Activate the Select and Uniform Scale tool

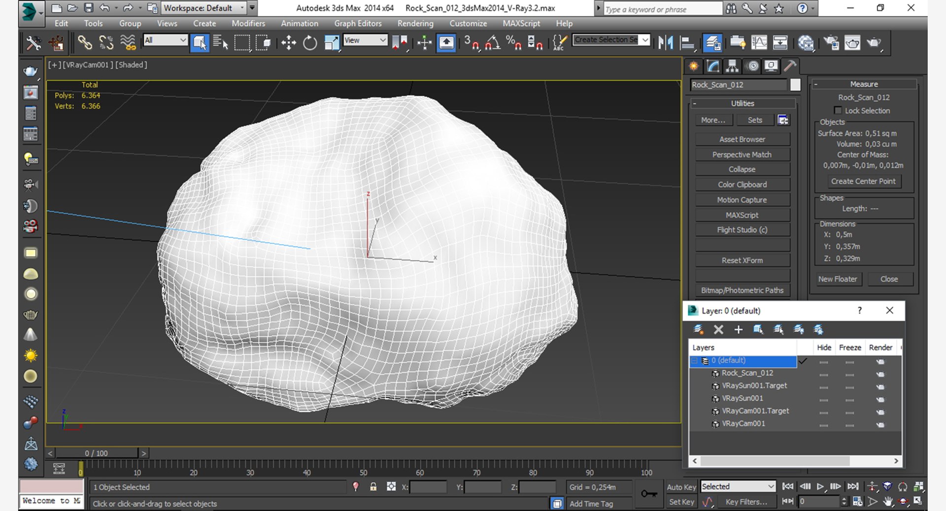[332, 43]
